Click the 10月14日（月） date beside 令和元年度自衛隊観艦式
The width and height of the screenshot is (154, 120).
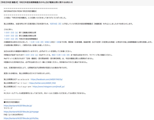11,39
